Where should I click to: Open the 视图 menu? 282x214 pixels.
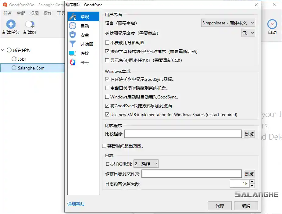34,13
